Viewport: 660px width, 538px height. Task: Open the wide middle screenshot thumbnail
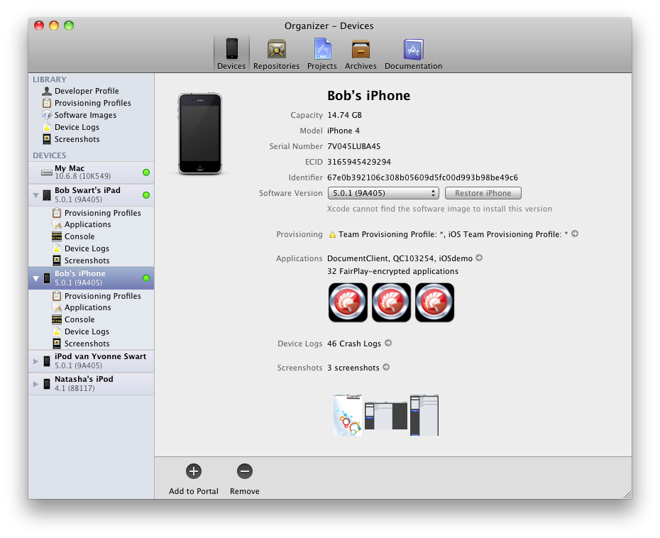(x=386, y=416)
